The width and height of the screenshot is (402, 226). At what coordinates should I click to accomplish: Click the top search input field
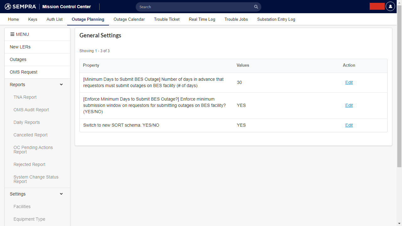click(195, 7)
